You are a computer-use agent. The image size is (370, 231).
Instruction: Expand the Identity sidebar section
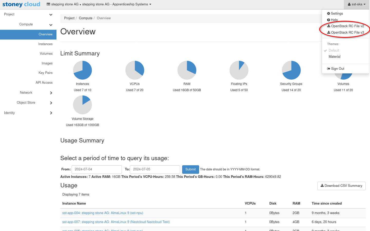tap(28, 113)
